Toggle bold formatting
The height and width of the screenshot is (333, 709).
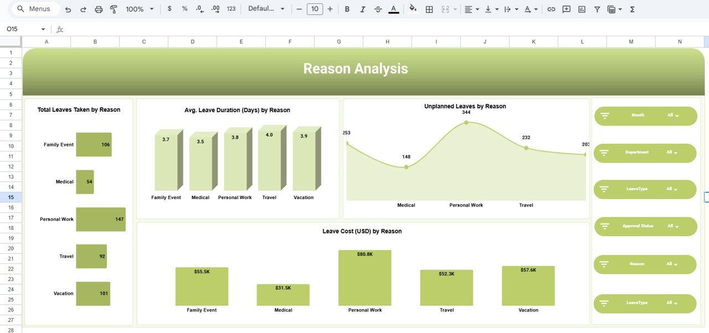(x=347, y=9)
